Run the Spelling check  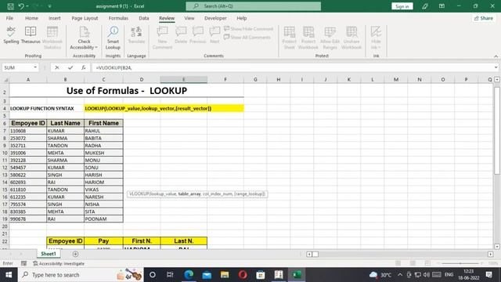tap(11, 35)
